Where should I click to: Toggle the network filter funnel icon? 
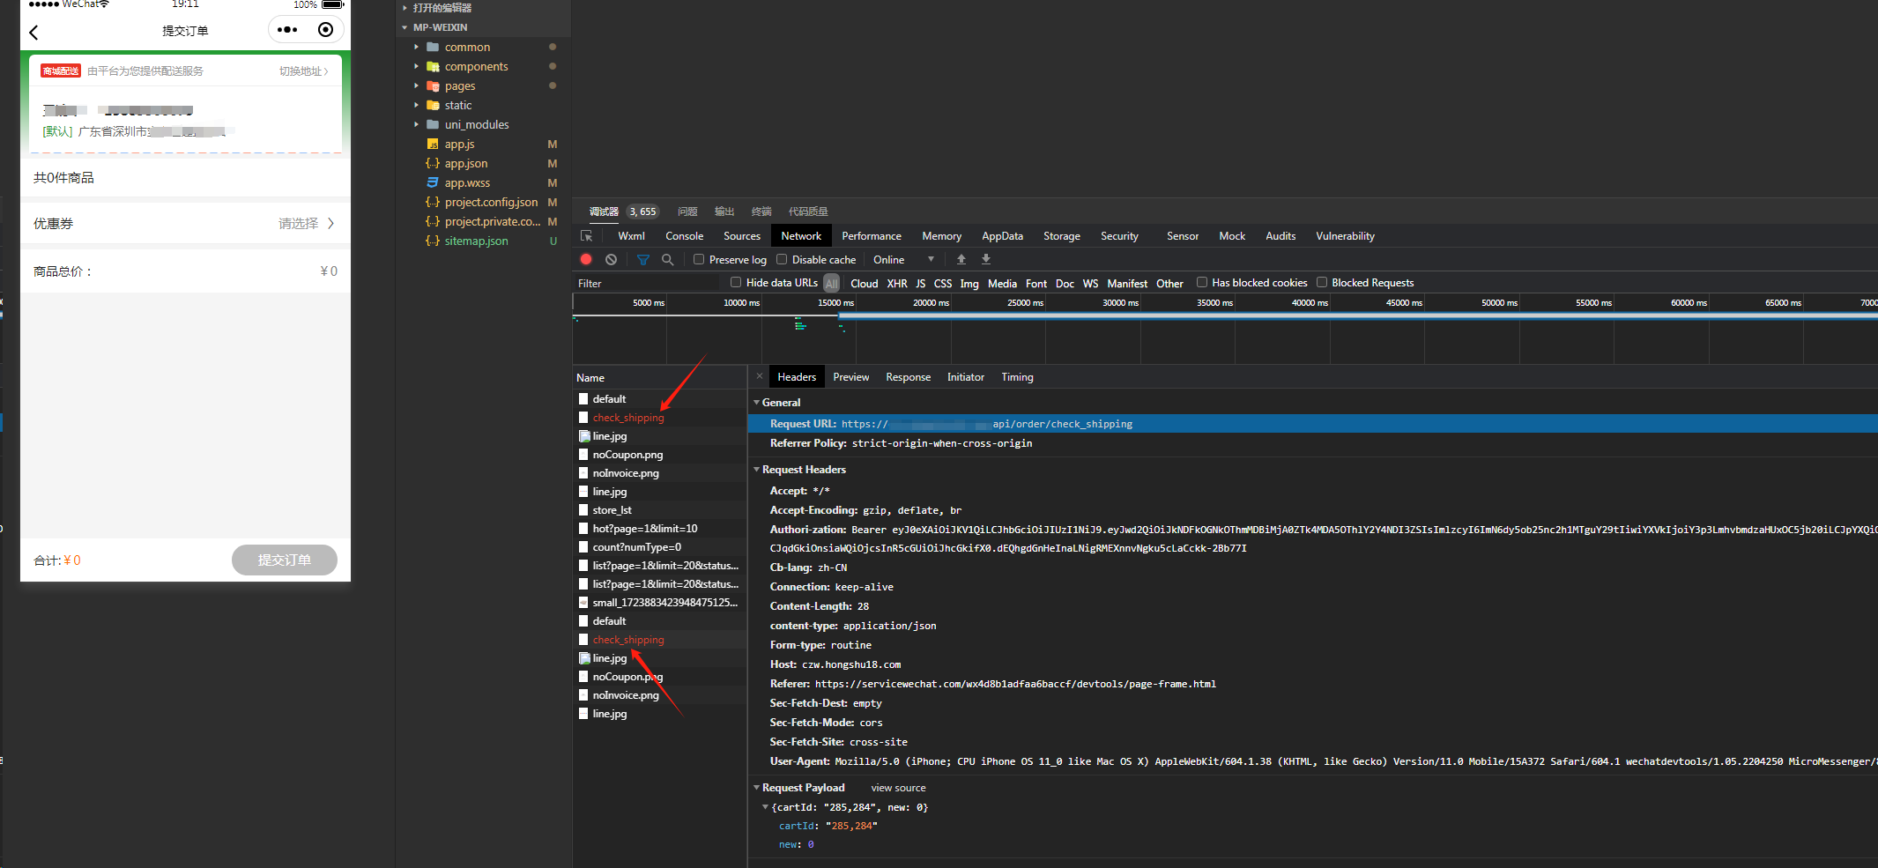click(x=642, y=260)
